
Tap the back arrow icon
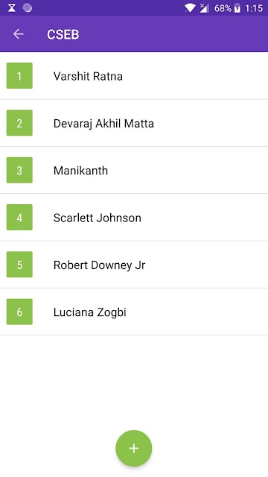(x=18, y=34)
